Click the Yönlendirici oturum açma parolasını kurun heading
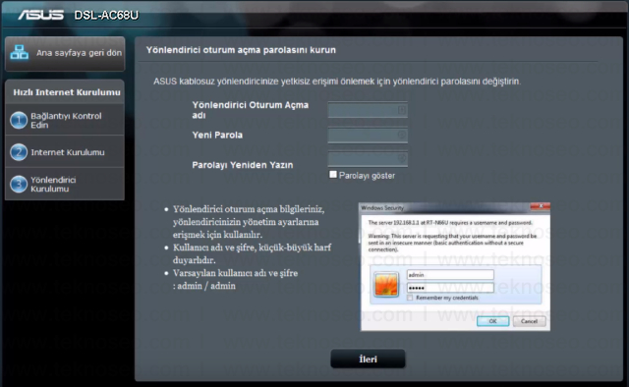Image resolution: width=629 pixels, height=387 pixels. tap(241, 50)
